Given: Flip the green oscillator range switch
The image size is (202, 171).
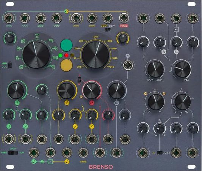Looking at the screenshot, I should (10, 65).
